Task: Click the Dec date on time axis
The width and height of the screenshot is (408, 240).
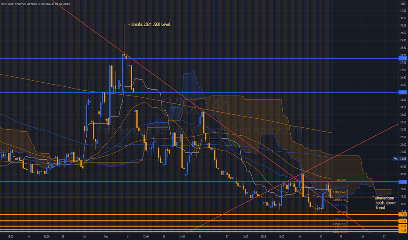Action: point(106,237)
